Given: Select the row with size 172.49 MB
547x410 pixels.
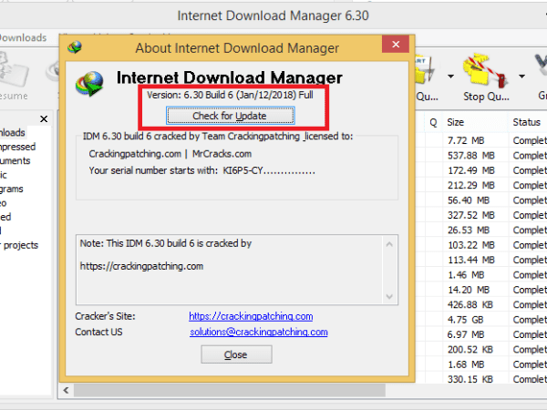Looking at the screenshot, I should (x=481, y=170).
